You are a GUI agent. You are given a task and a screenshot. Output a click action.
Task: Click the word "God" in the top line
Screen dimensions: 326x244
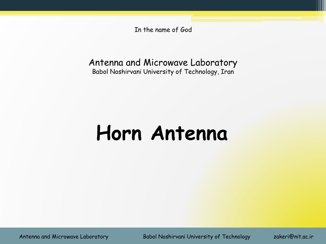pyautogui.click(x=186, y=30)
